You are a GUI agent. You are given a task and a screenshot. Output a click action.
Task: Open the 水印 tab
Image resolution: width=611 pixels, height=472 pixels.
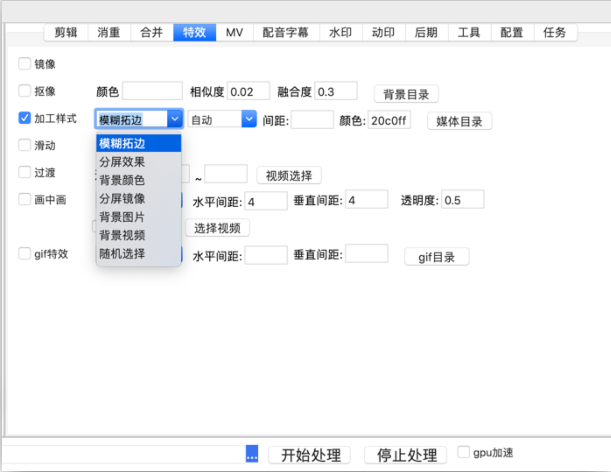click(341, 33)
